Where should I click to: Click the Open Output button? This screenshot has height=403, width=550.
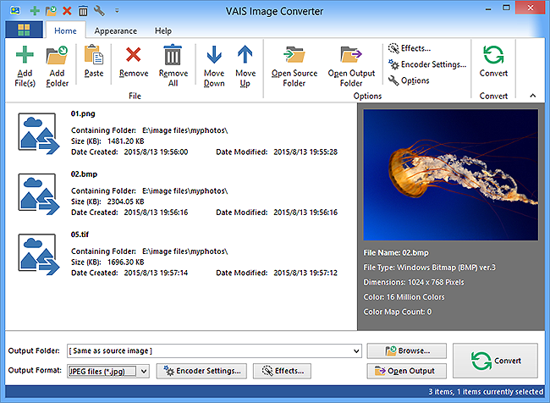tap(407, 371)
